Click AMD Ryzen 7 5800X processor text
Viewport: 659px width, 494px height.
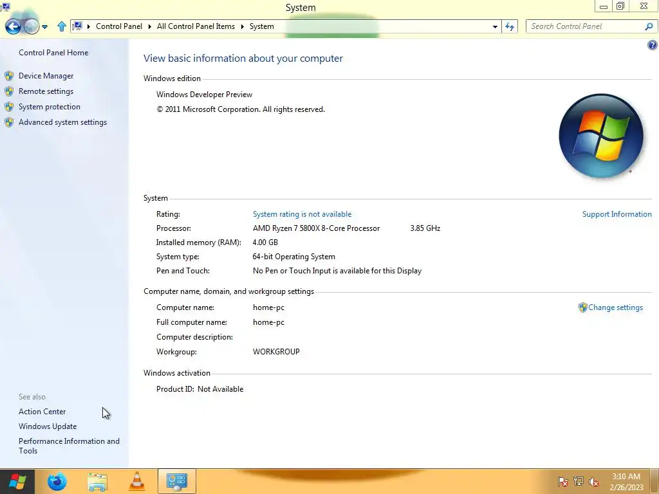316,228
